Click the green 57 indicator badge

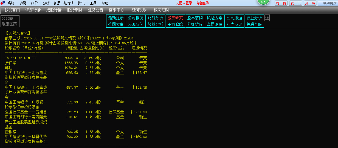tap(263, 2)
